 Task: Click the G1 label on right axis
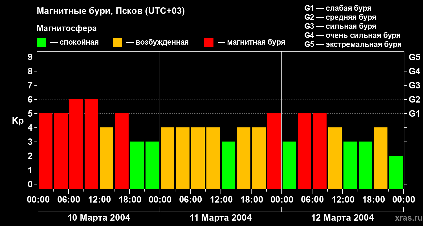414,114
